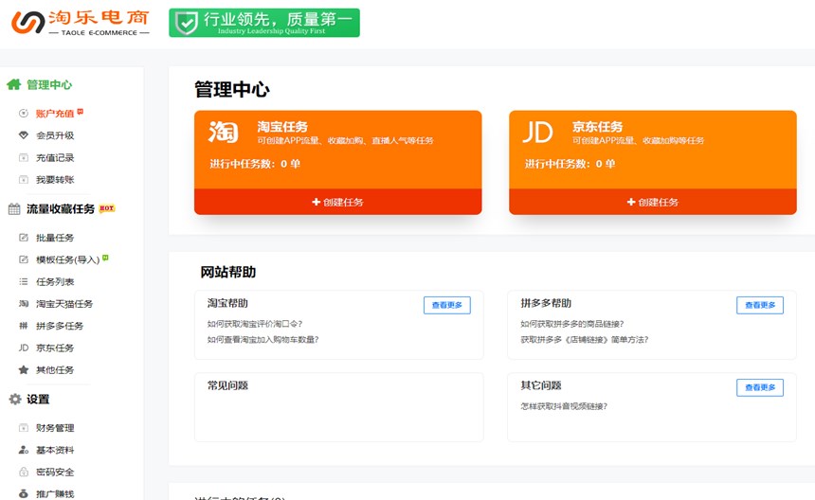Open help link 如何获取淘宝评价淘口令?

coord(255,324)
